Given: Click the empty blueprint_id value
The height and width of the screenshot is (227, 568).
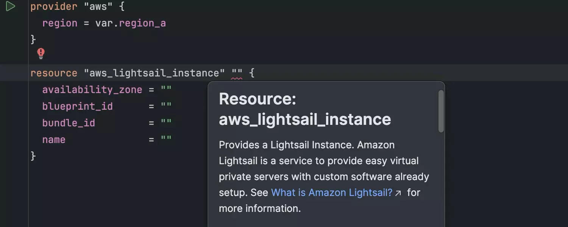Looking at the screenshot, I should (166, 106).
